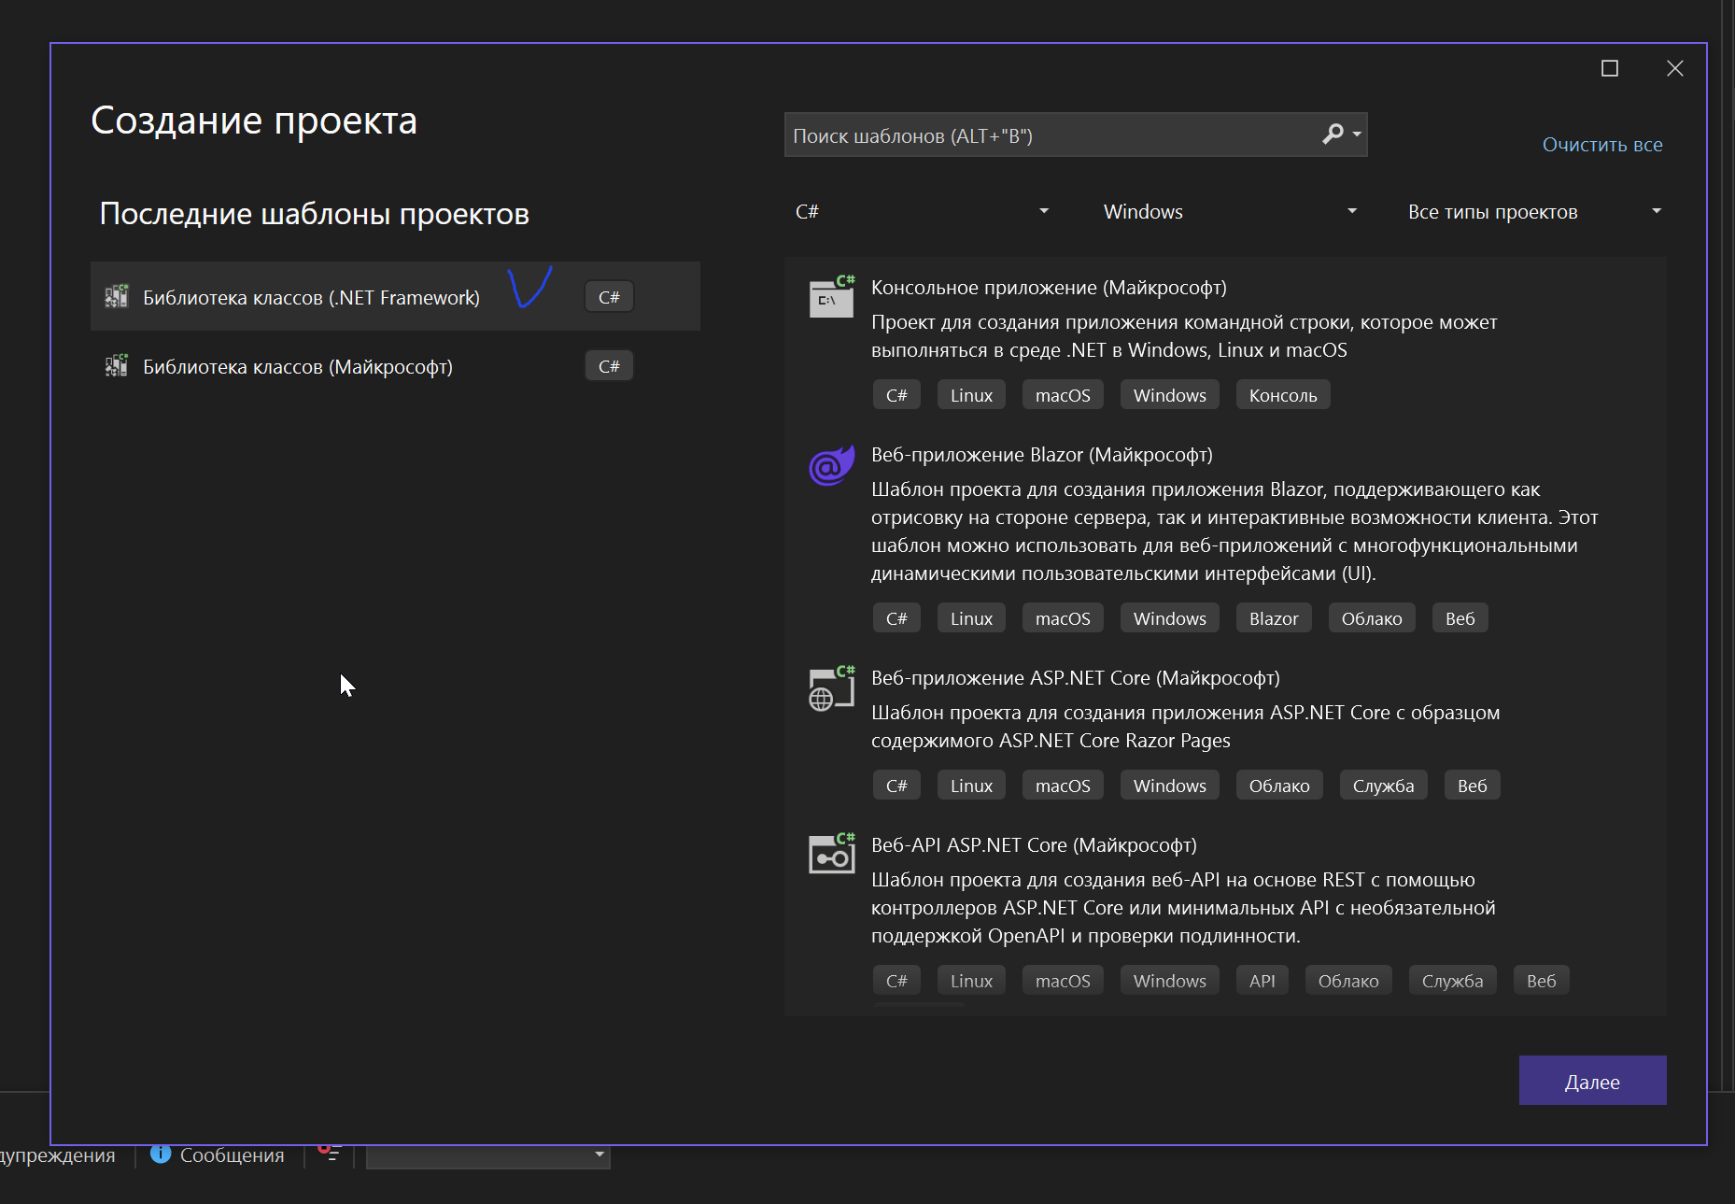Click the macOS tag under "Консольное приложение"
This screenshot has width=1735, height=1204.
[x=1063, y=395]
